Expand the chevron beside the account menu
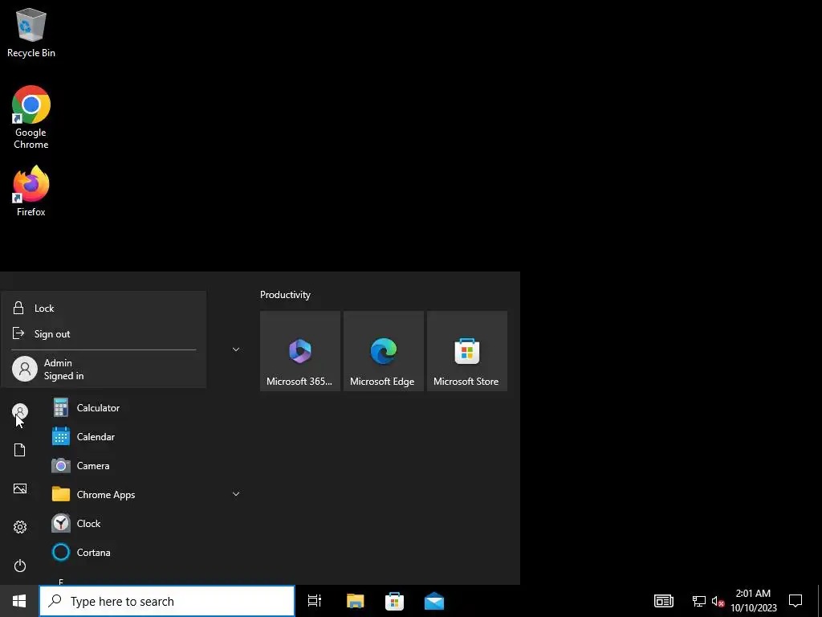 click(x=236, y=349)
